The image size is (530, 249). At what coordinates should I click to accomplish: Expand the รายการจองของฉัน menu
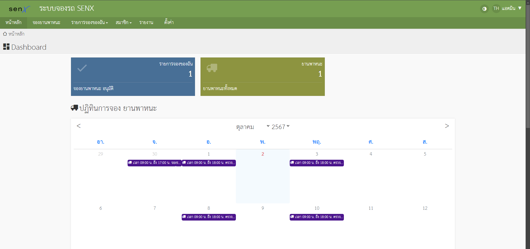point(89,23)
